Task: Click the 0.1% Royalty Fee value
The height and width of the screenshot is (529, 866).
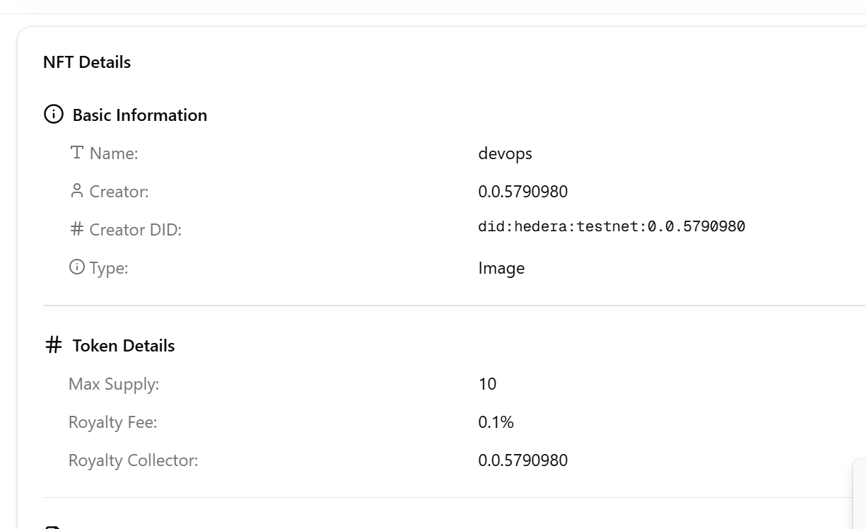Action: coord(496,422)
